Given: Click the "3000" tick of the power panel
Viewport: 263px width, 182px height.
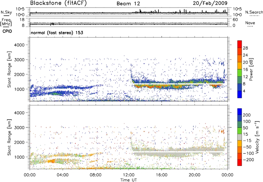Looking at the screenshot, I should [19, 60].
